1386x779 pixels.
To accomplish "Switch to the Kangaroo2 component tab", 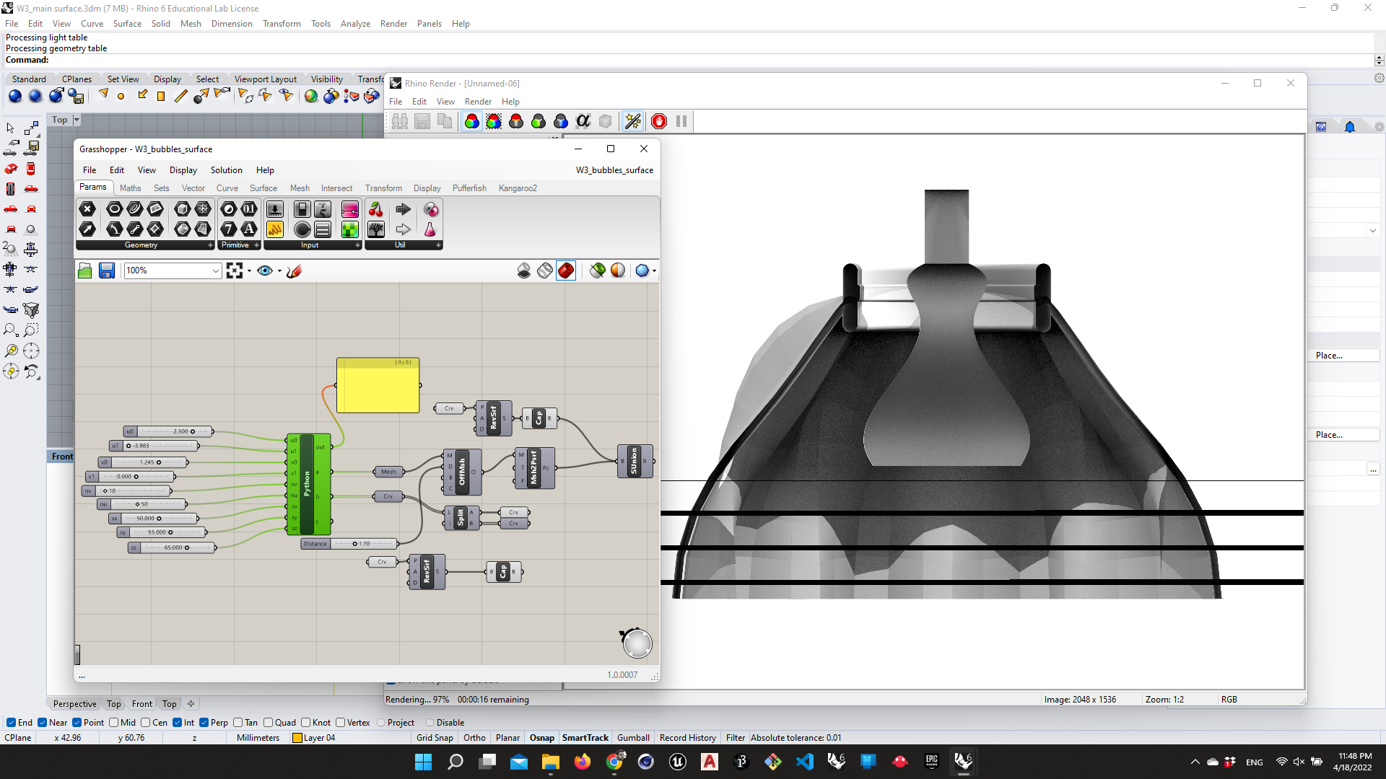I will point(518,188).
